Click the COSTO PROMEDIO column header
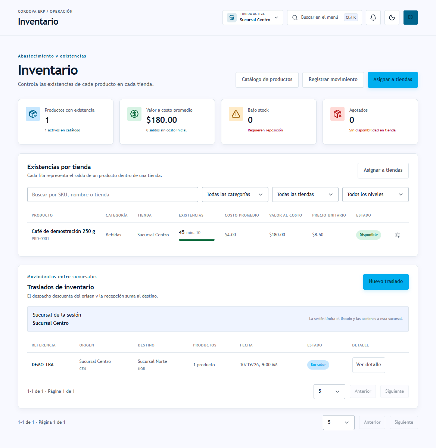 [242, 215]
